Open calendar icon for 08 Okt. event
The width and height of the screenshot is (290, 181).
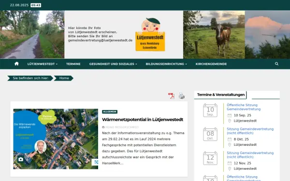210,134
